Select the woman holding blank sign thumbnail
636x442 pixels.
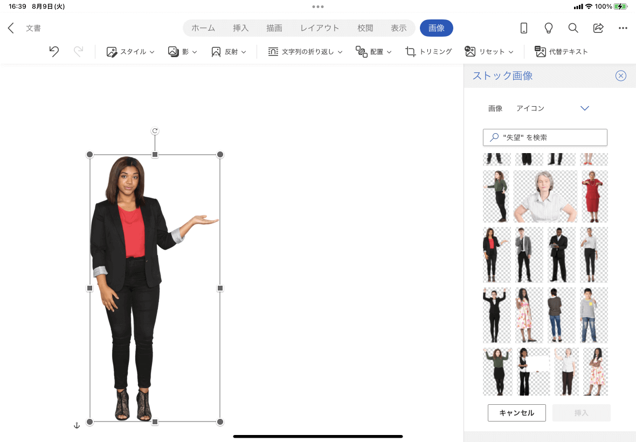click(x=534, y=371)
